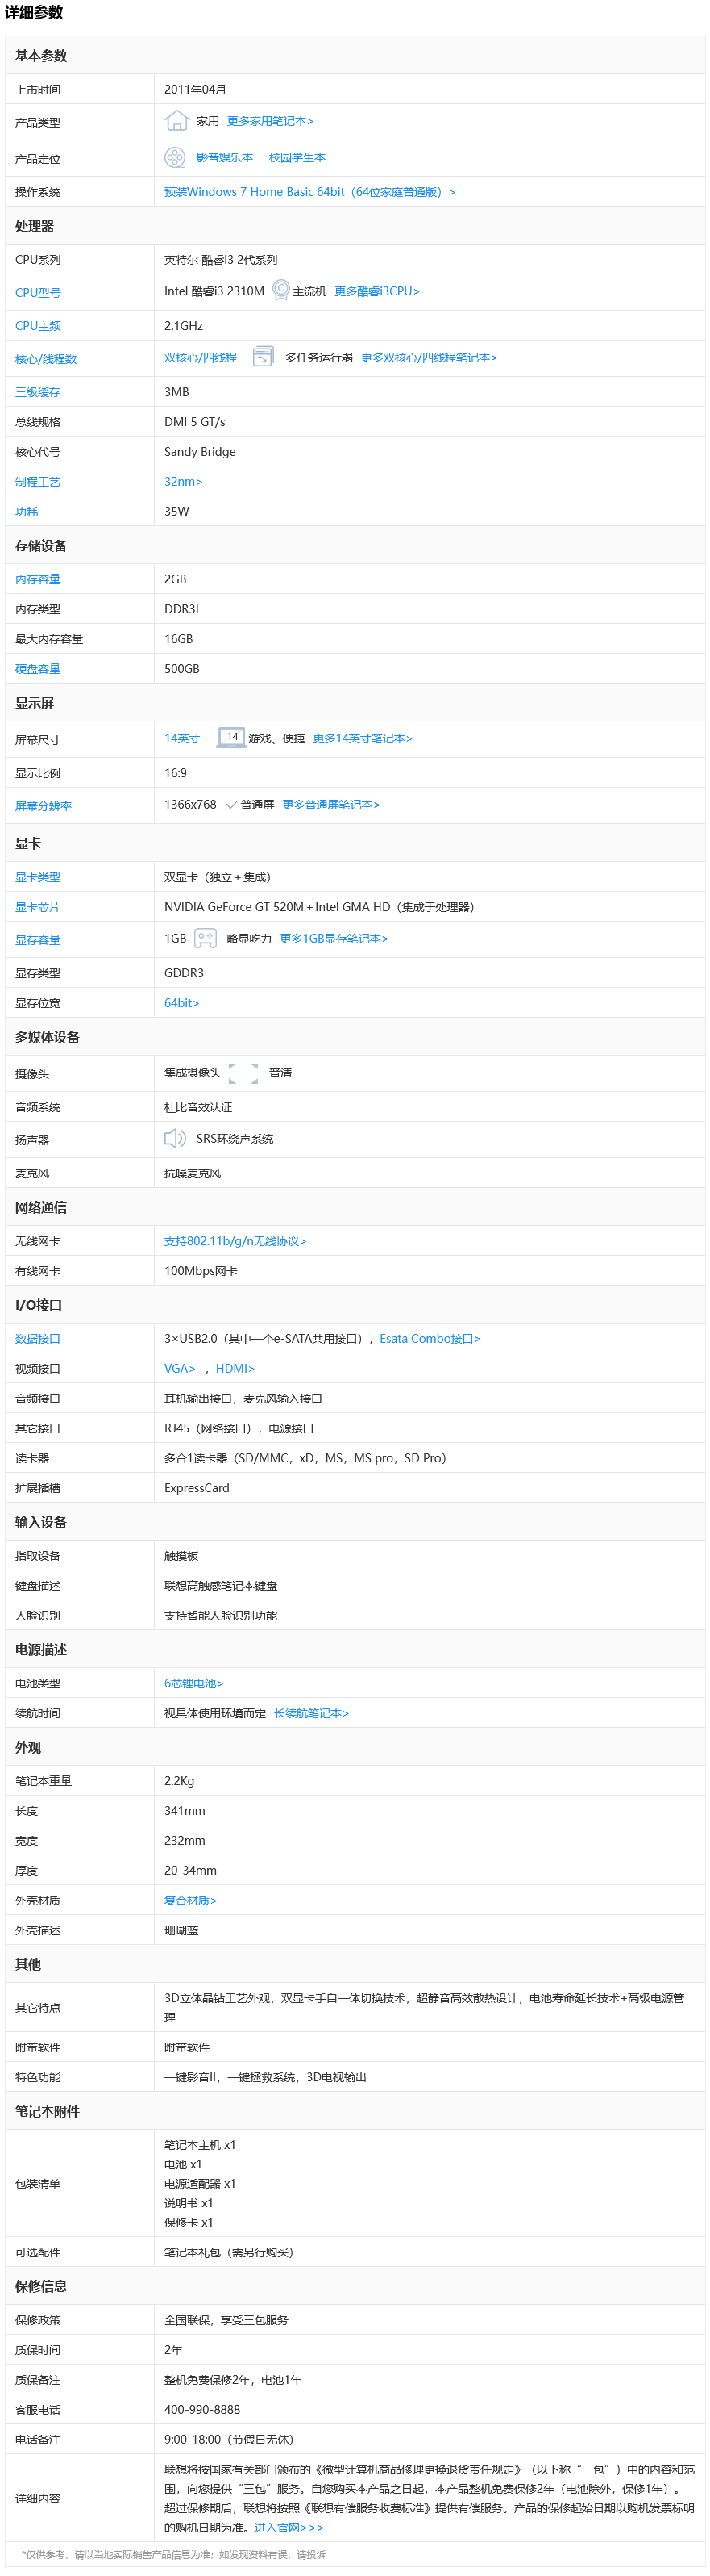Click the DDR3L memory type value
The width and height of the screenshot is (710, 2576).
(x=183, y=609)
